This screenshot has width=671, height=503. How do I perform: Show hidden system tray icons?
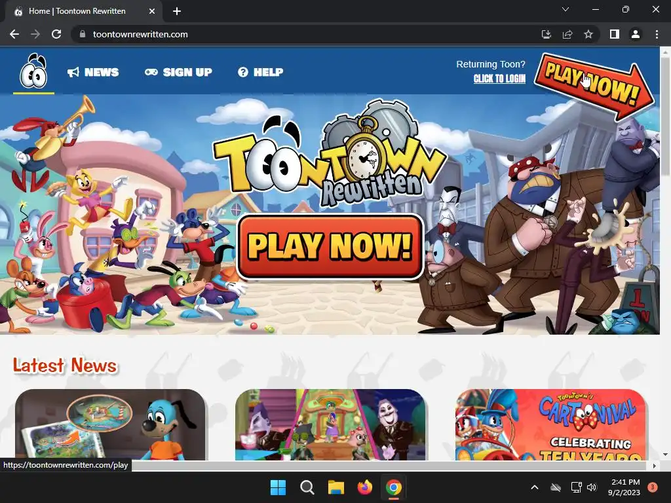pyautogui.click(x=535, y=487)
